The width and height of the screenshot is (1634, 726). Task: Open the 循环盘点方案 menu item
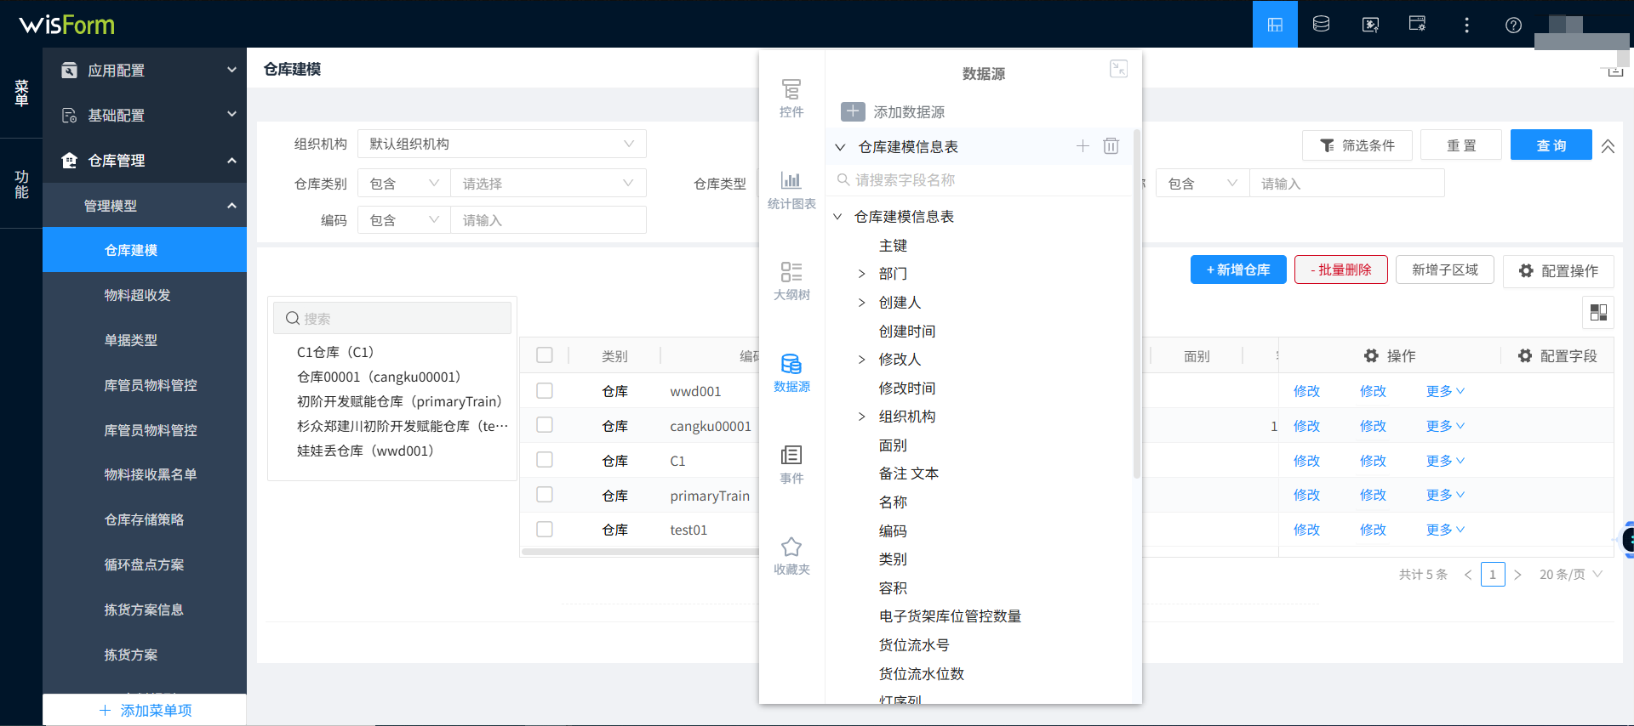pyautogui.click(x=145, y=564)
